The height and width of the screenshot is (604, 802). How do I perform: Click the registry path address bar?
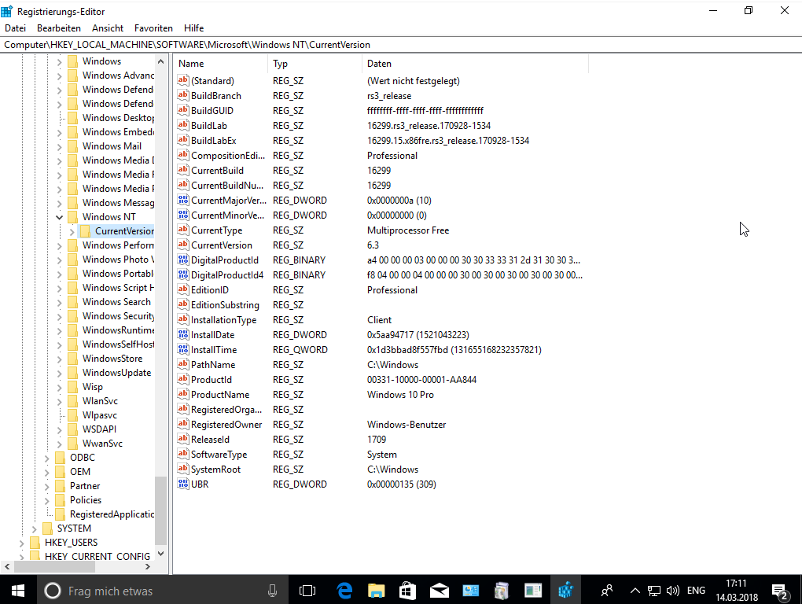[401, 45]
